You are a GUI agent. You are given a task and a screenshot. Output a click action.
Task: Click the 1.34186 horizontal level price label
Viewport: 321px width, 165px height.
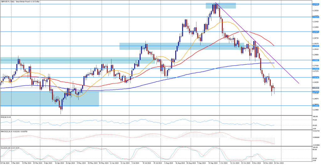click(x=316, y=4)
